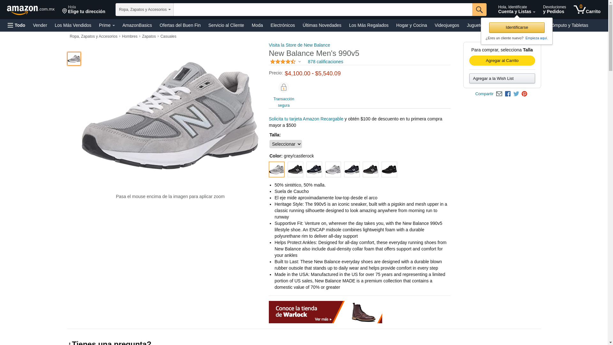Click the Agregar al Carrito button
The height and width of the screenshot is (345, 613).
[x=502, y=61]
